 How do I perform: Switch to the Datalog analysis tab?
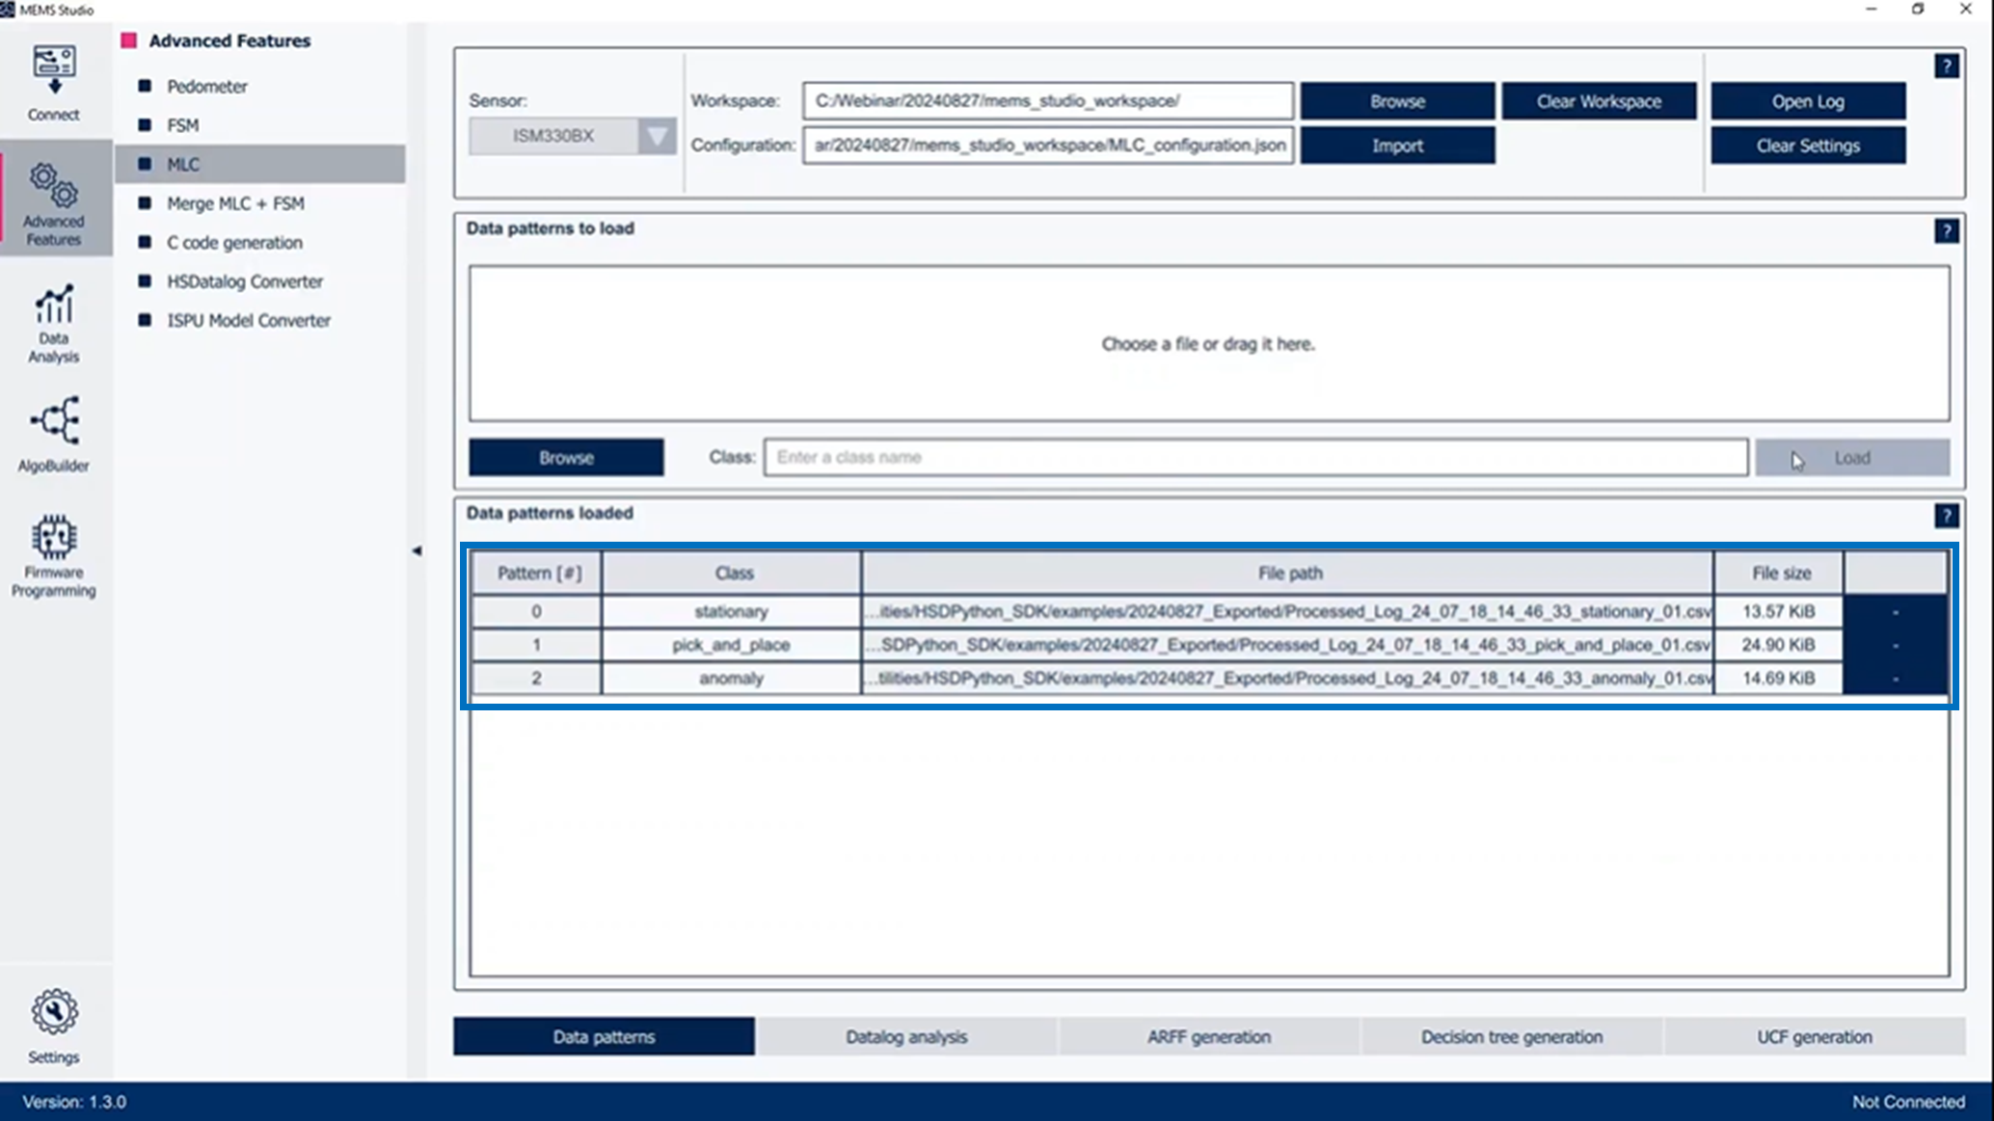905,1036
